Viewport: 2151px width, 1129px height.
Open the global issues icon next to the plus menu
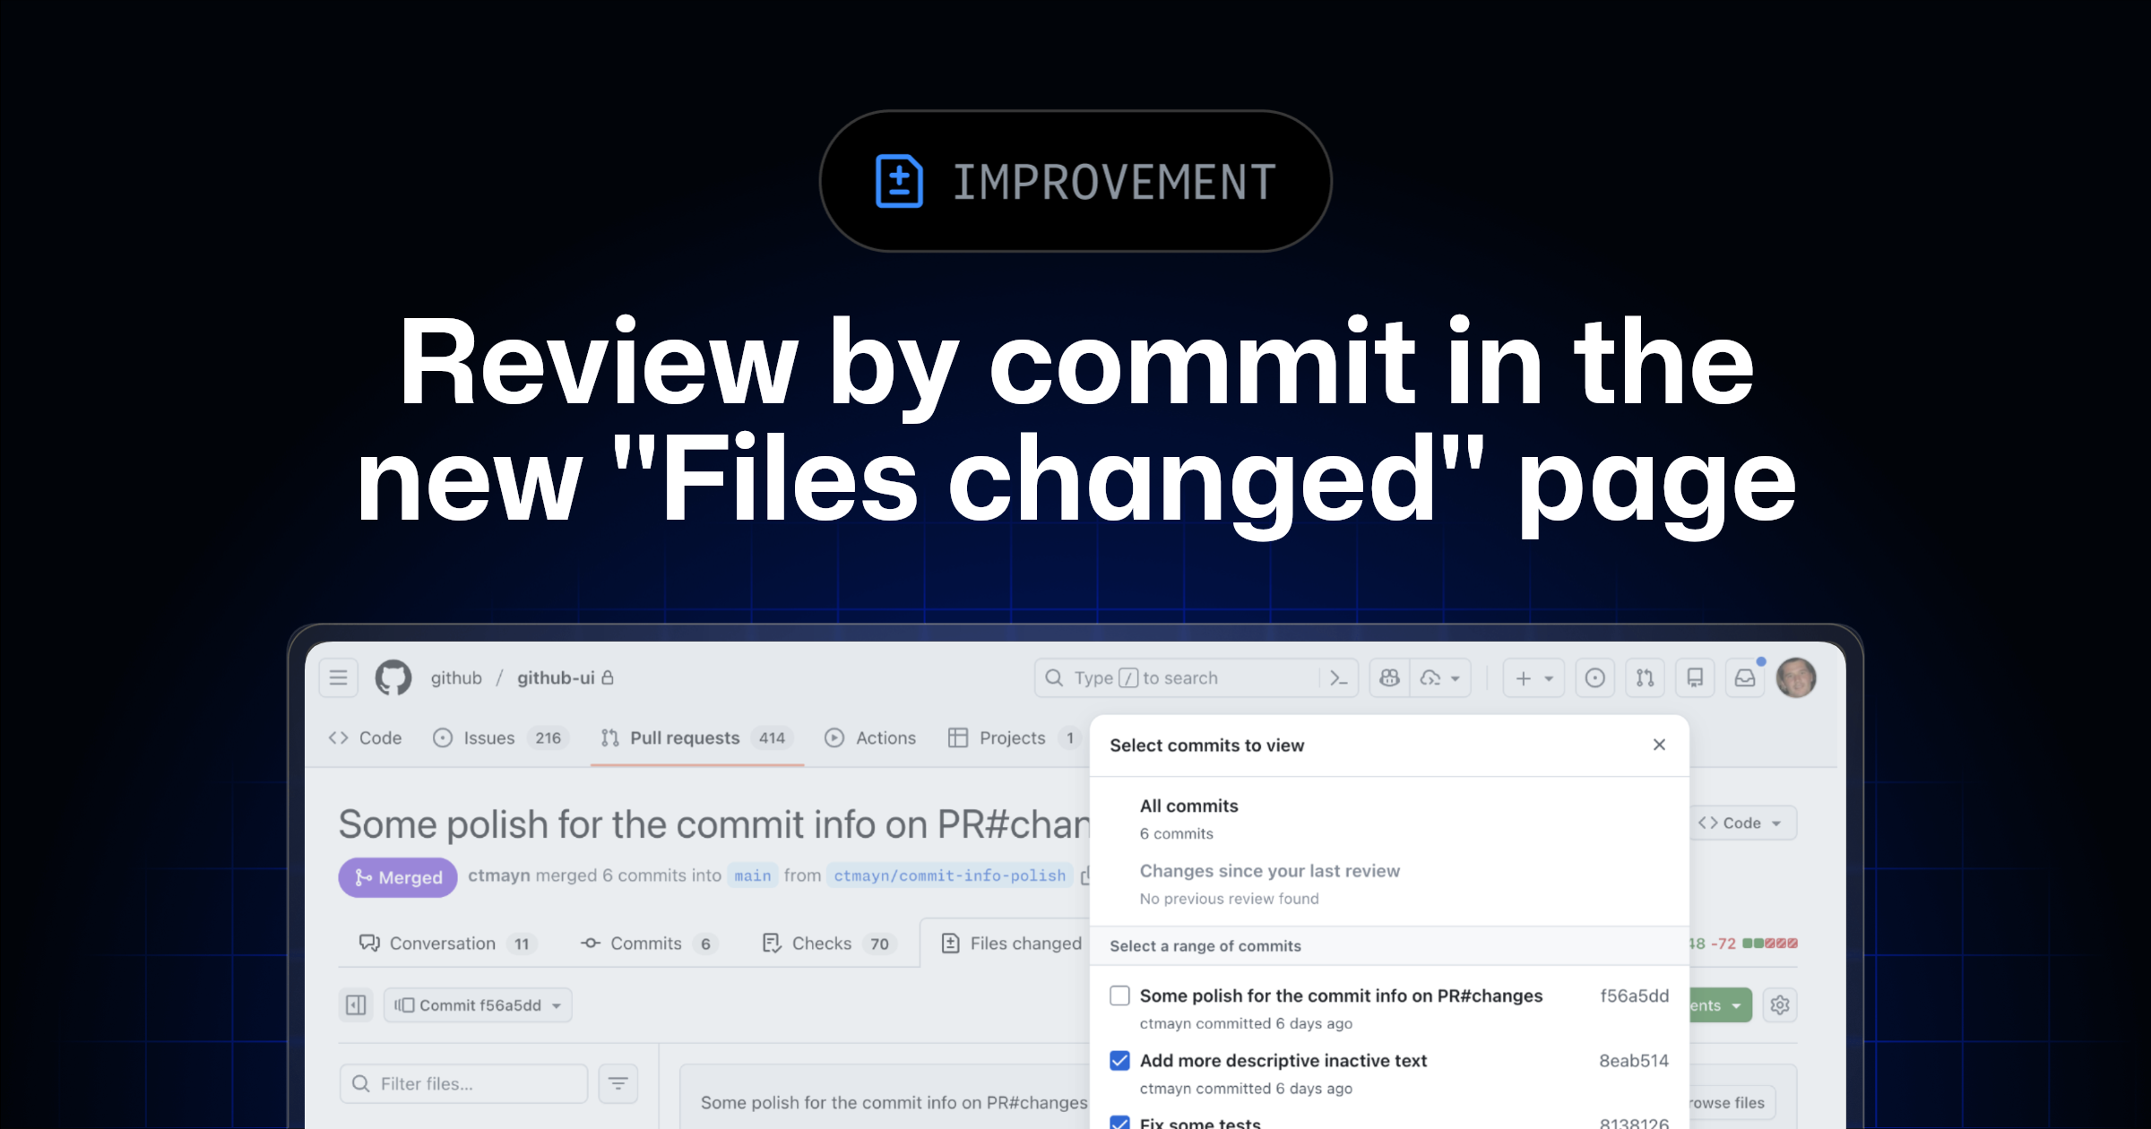click(1594, 677)
